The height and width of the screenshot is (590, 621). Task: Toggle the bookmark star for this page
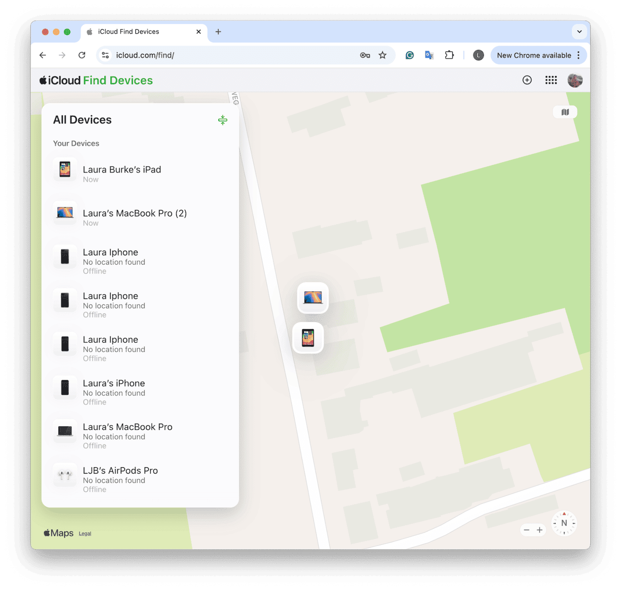(383, 55)
